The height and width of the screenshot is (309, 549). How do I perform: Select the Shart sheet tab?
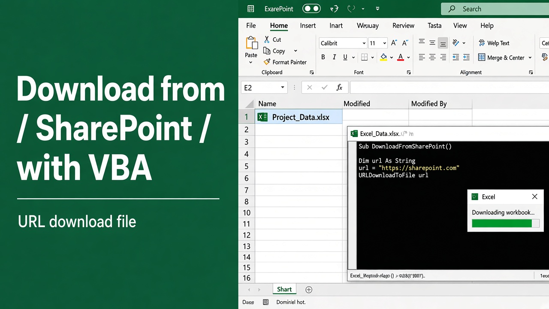pyautogui.click(x=284, y=289)
